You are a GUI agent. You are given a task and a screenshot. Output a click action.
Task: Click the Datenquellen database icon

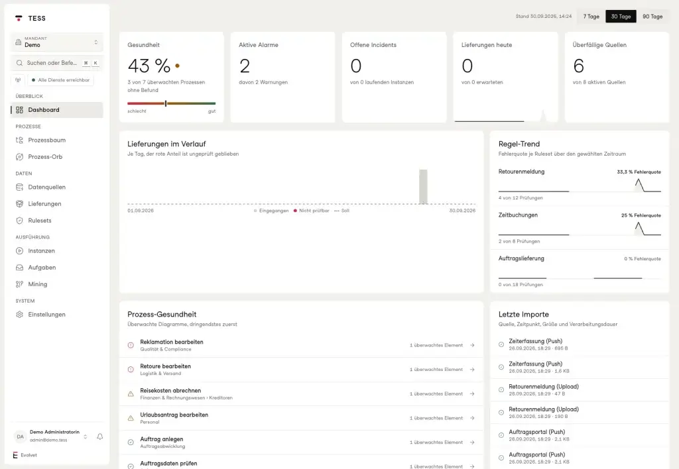(19, 187)
